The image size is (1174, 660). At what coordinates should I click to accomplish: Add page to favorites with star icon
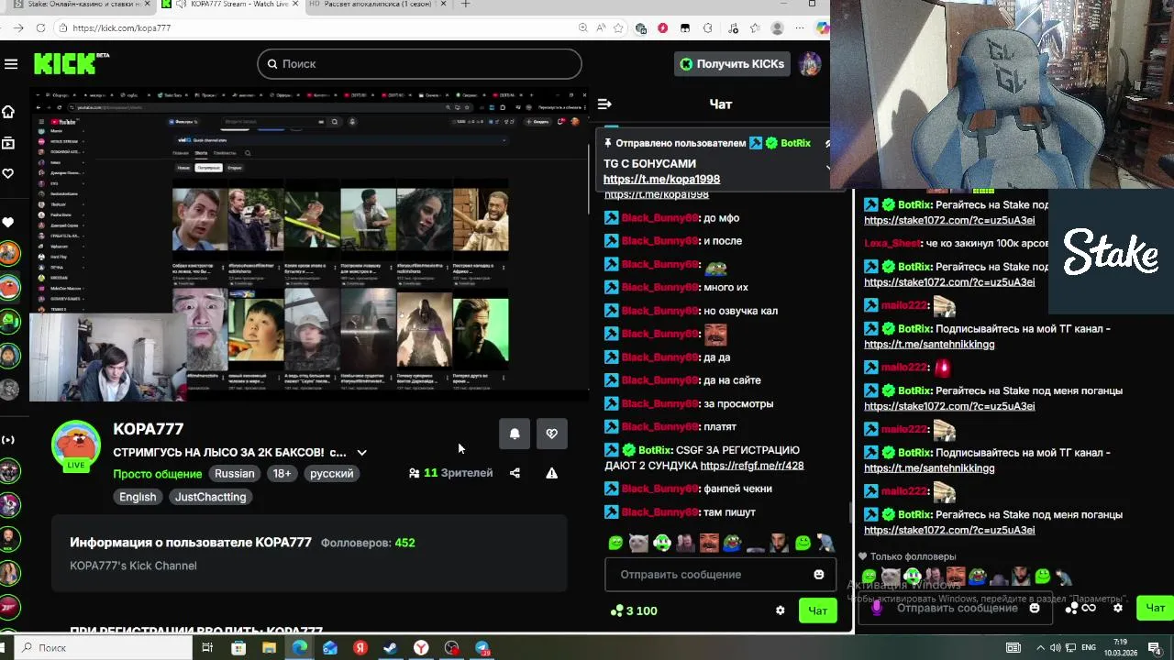pos(619,28)
